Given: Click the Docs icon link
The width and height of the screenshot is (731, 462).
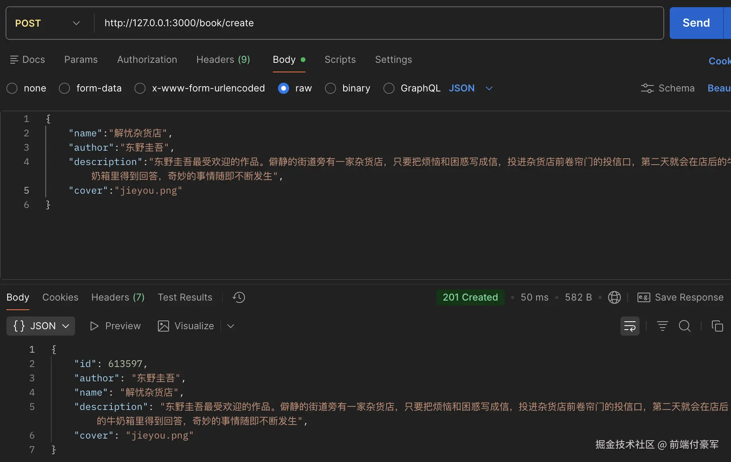Looking at the screenshot, I should 27,60.
